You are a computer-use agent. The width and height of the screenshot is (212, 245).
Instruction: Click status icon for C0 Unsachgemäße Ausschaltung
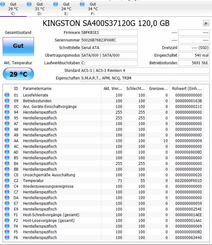[x=7, y=175]
